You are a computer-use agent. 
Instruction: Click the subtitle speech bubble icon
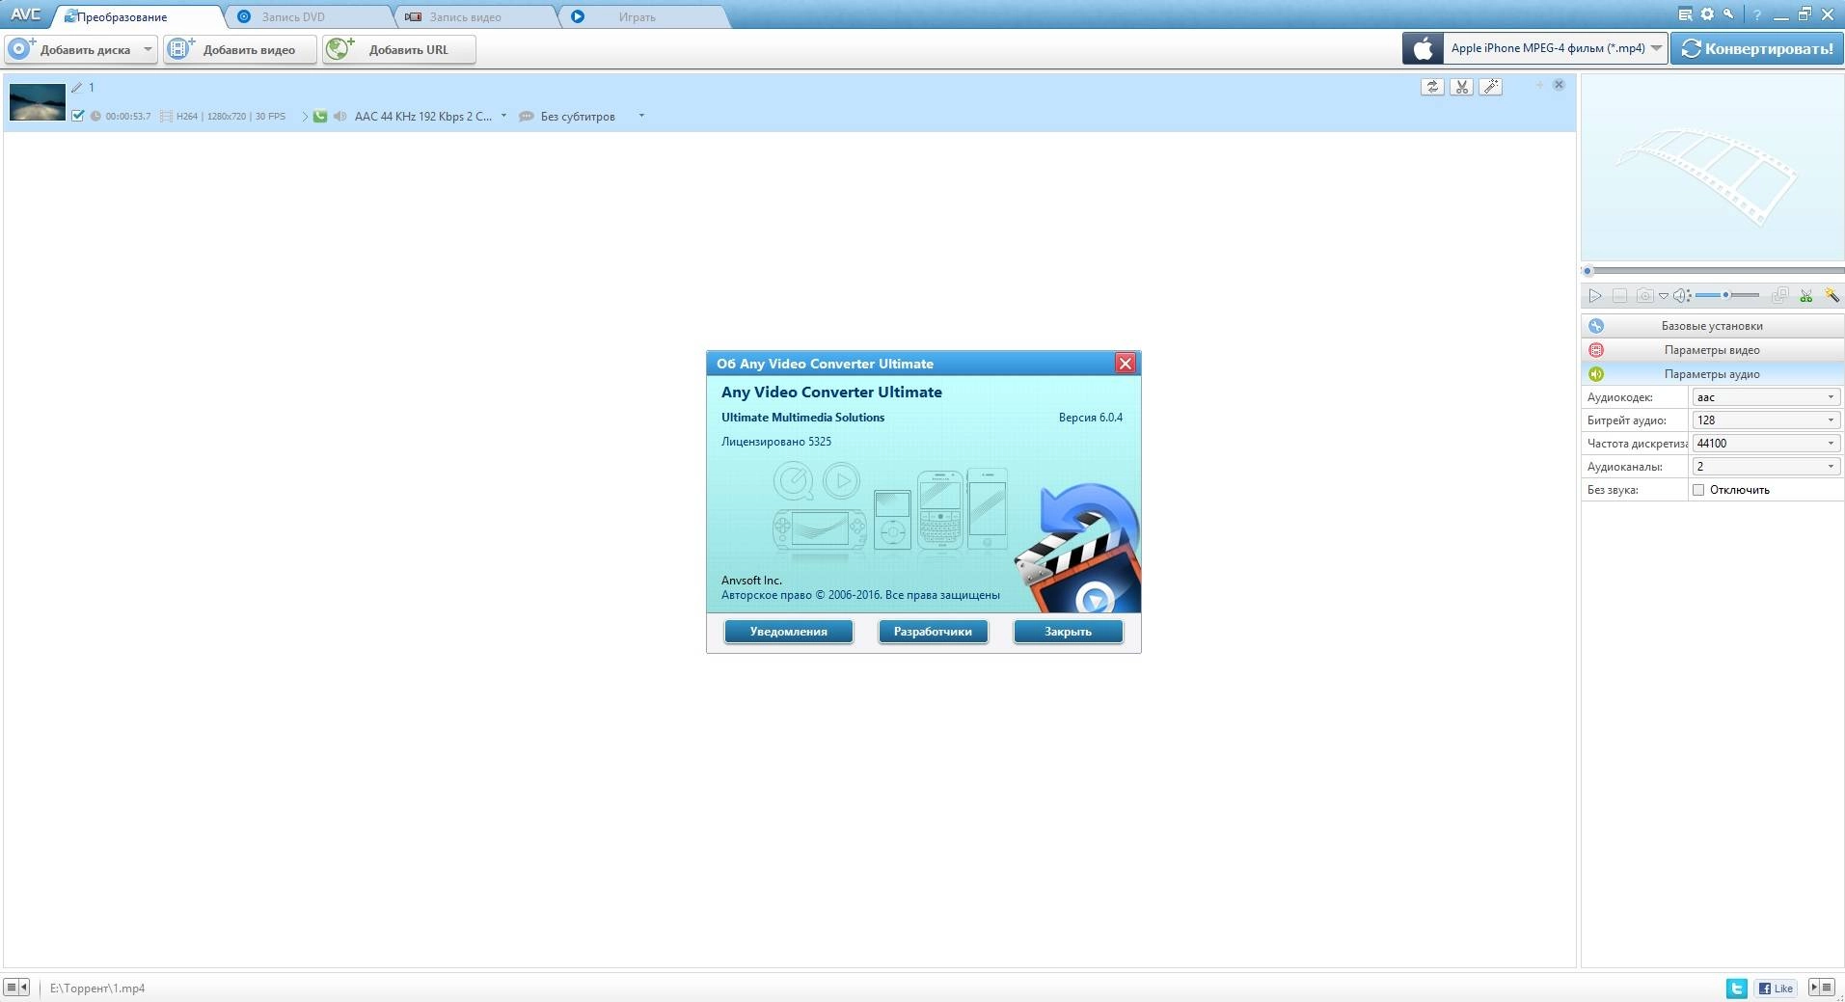(526, 116)
